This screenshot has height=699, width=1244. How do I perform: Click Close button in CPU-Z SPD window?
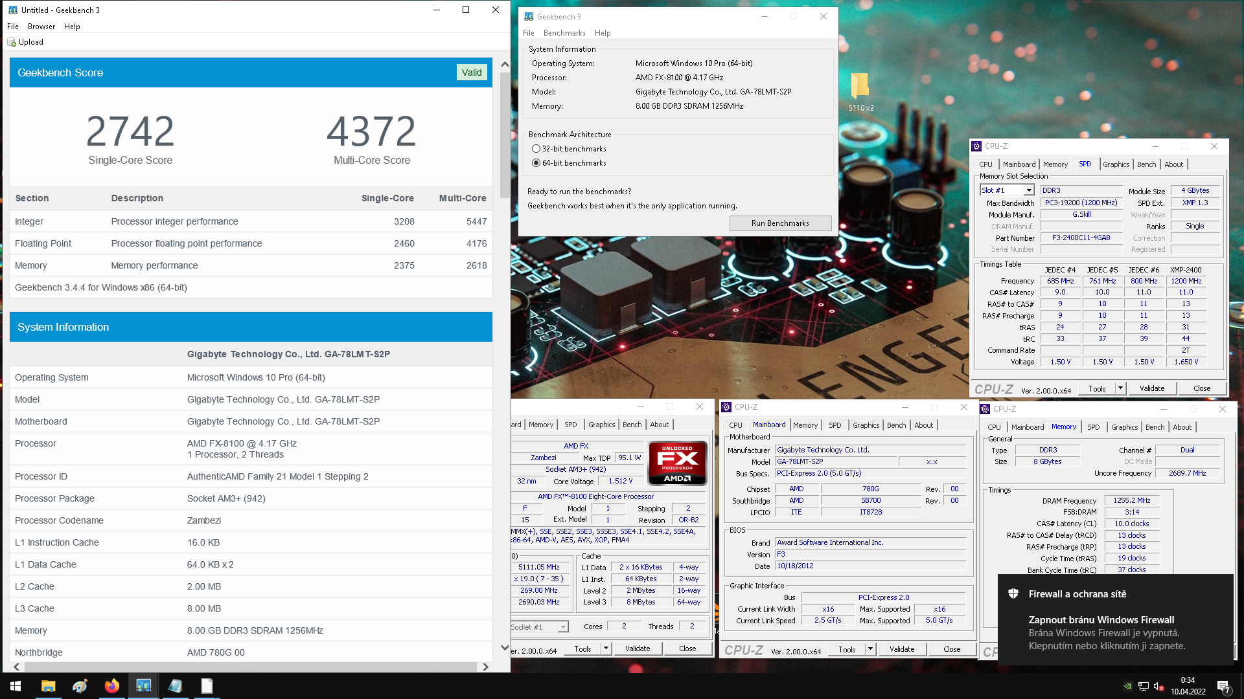1202,388
